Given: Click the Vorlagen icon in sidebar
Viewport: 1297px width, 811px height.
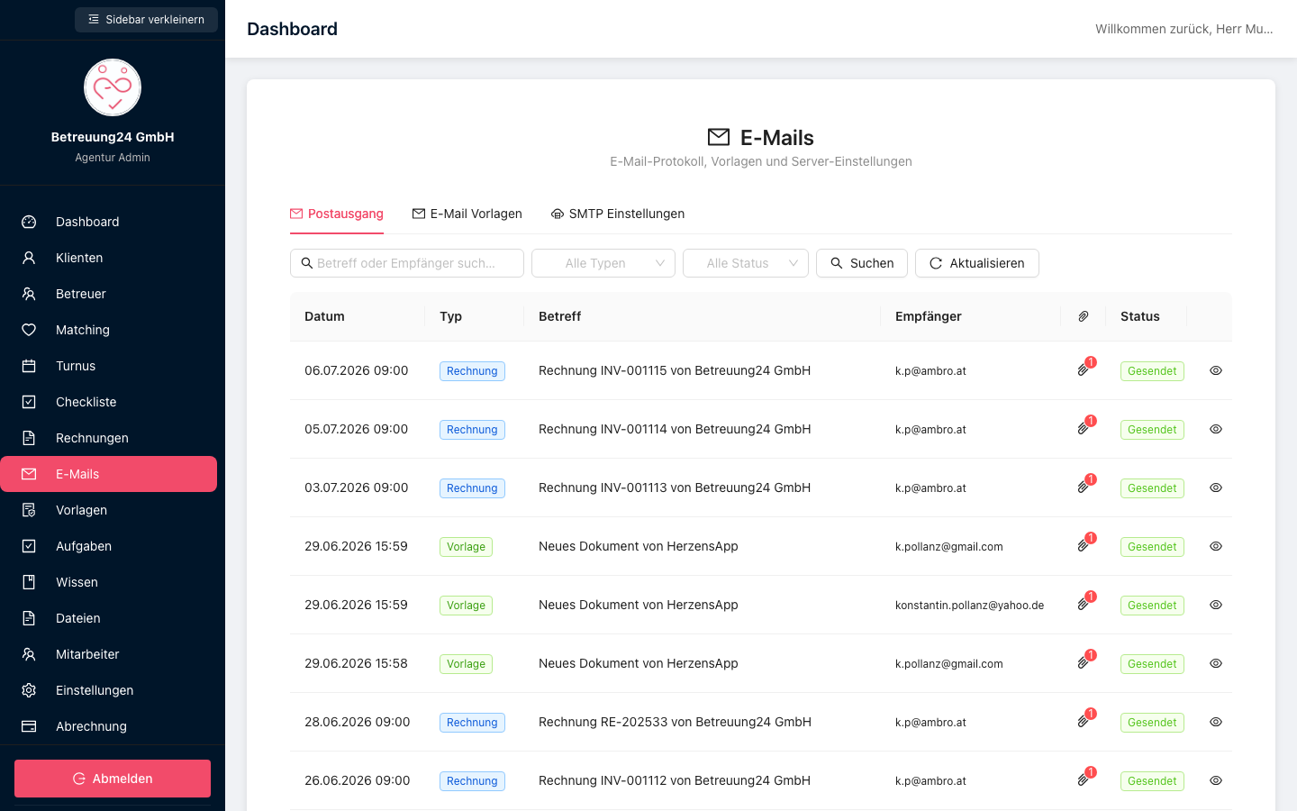Looking at the screenshot, I should [x=29, y=510].
